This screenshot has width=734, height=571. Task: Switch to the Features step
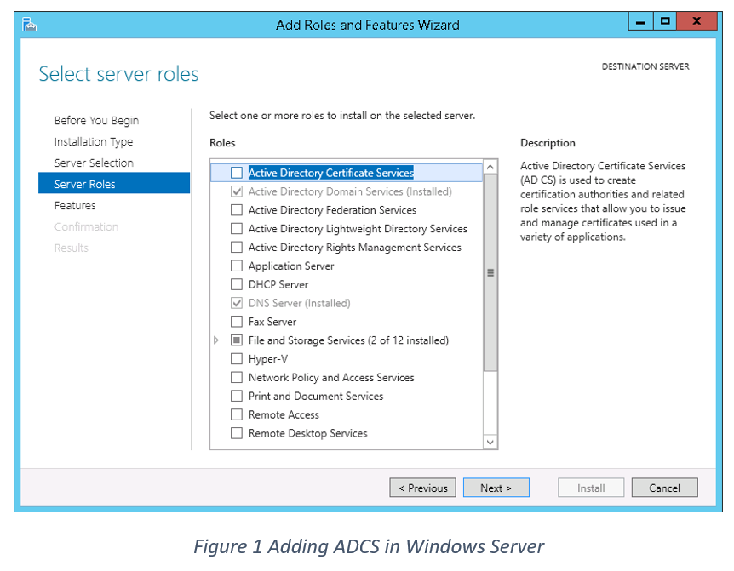tap(75, 205)
